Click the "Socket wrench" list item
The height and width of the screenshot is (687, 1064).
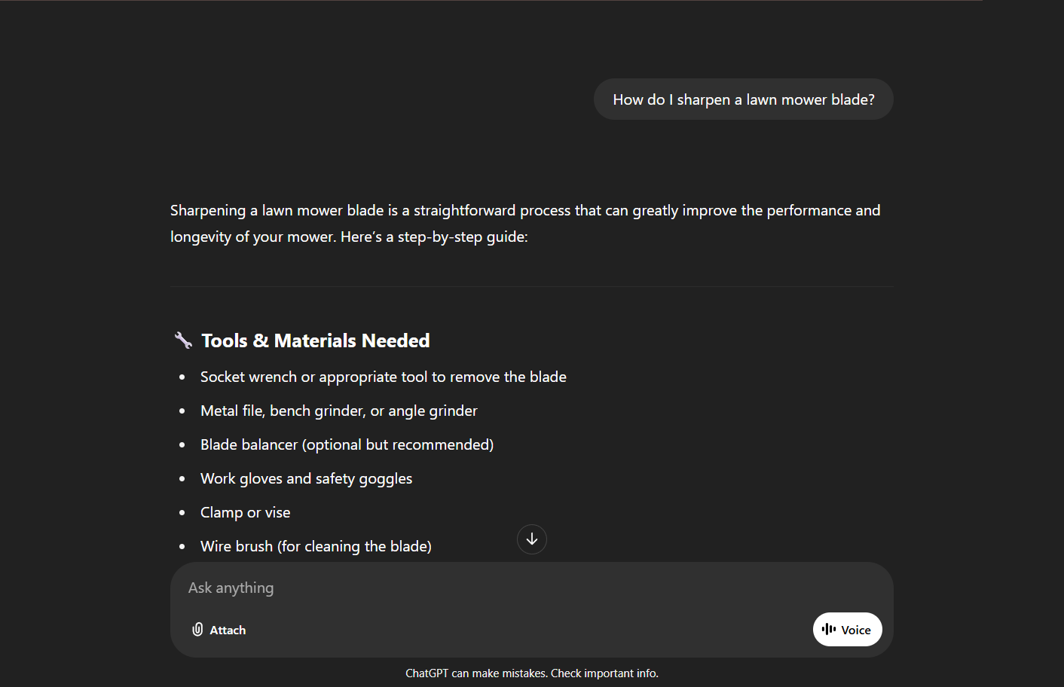click(x=383, y=377)
